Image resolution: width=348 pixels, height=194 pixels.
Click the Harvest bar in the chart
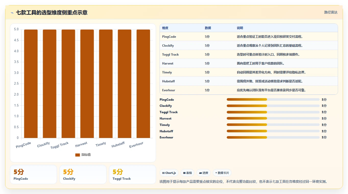[87, 84]
